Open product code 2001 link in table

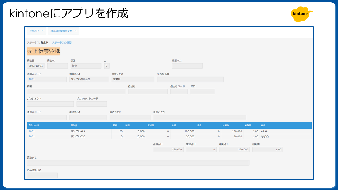[32, 136]
